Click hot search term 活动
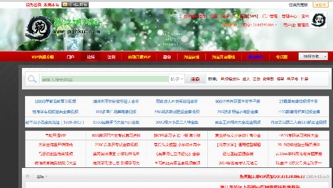Screen dimensions: 333x188 (x=256, y=79)
